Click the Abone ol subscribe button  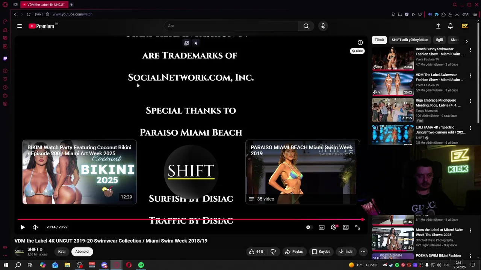[82, 252]
